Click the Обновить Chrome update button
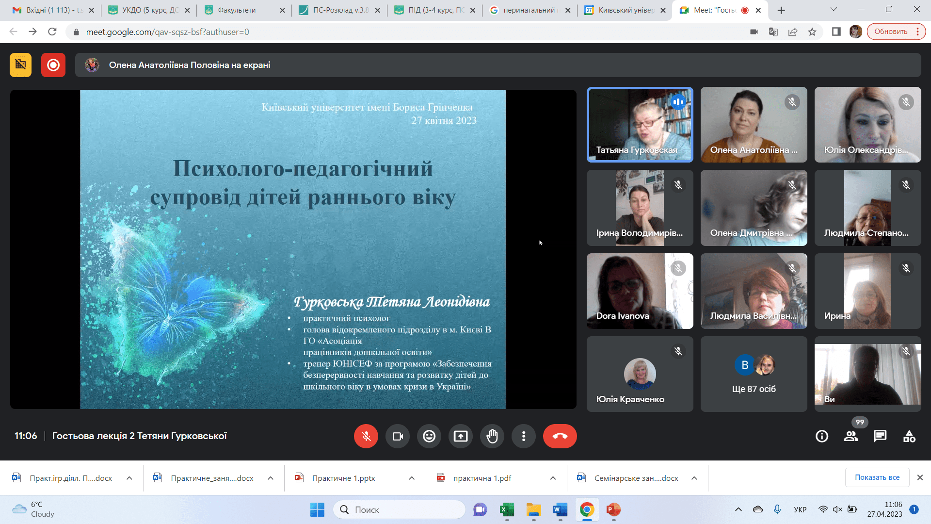Image resolution: width=931 pixels, height=524 pixels. coord(891,32)
